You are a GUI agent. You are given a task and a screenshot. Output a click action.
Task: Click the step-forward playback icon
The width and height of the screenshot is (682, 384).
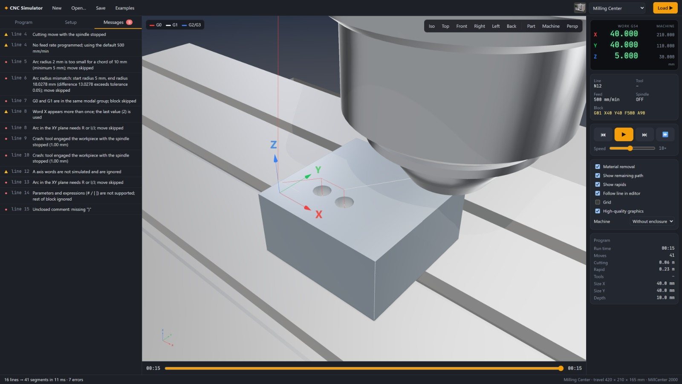(x=644, y=134)
